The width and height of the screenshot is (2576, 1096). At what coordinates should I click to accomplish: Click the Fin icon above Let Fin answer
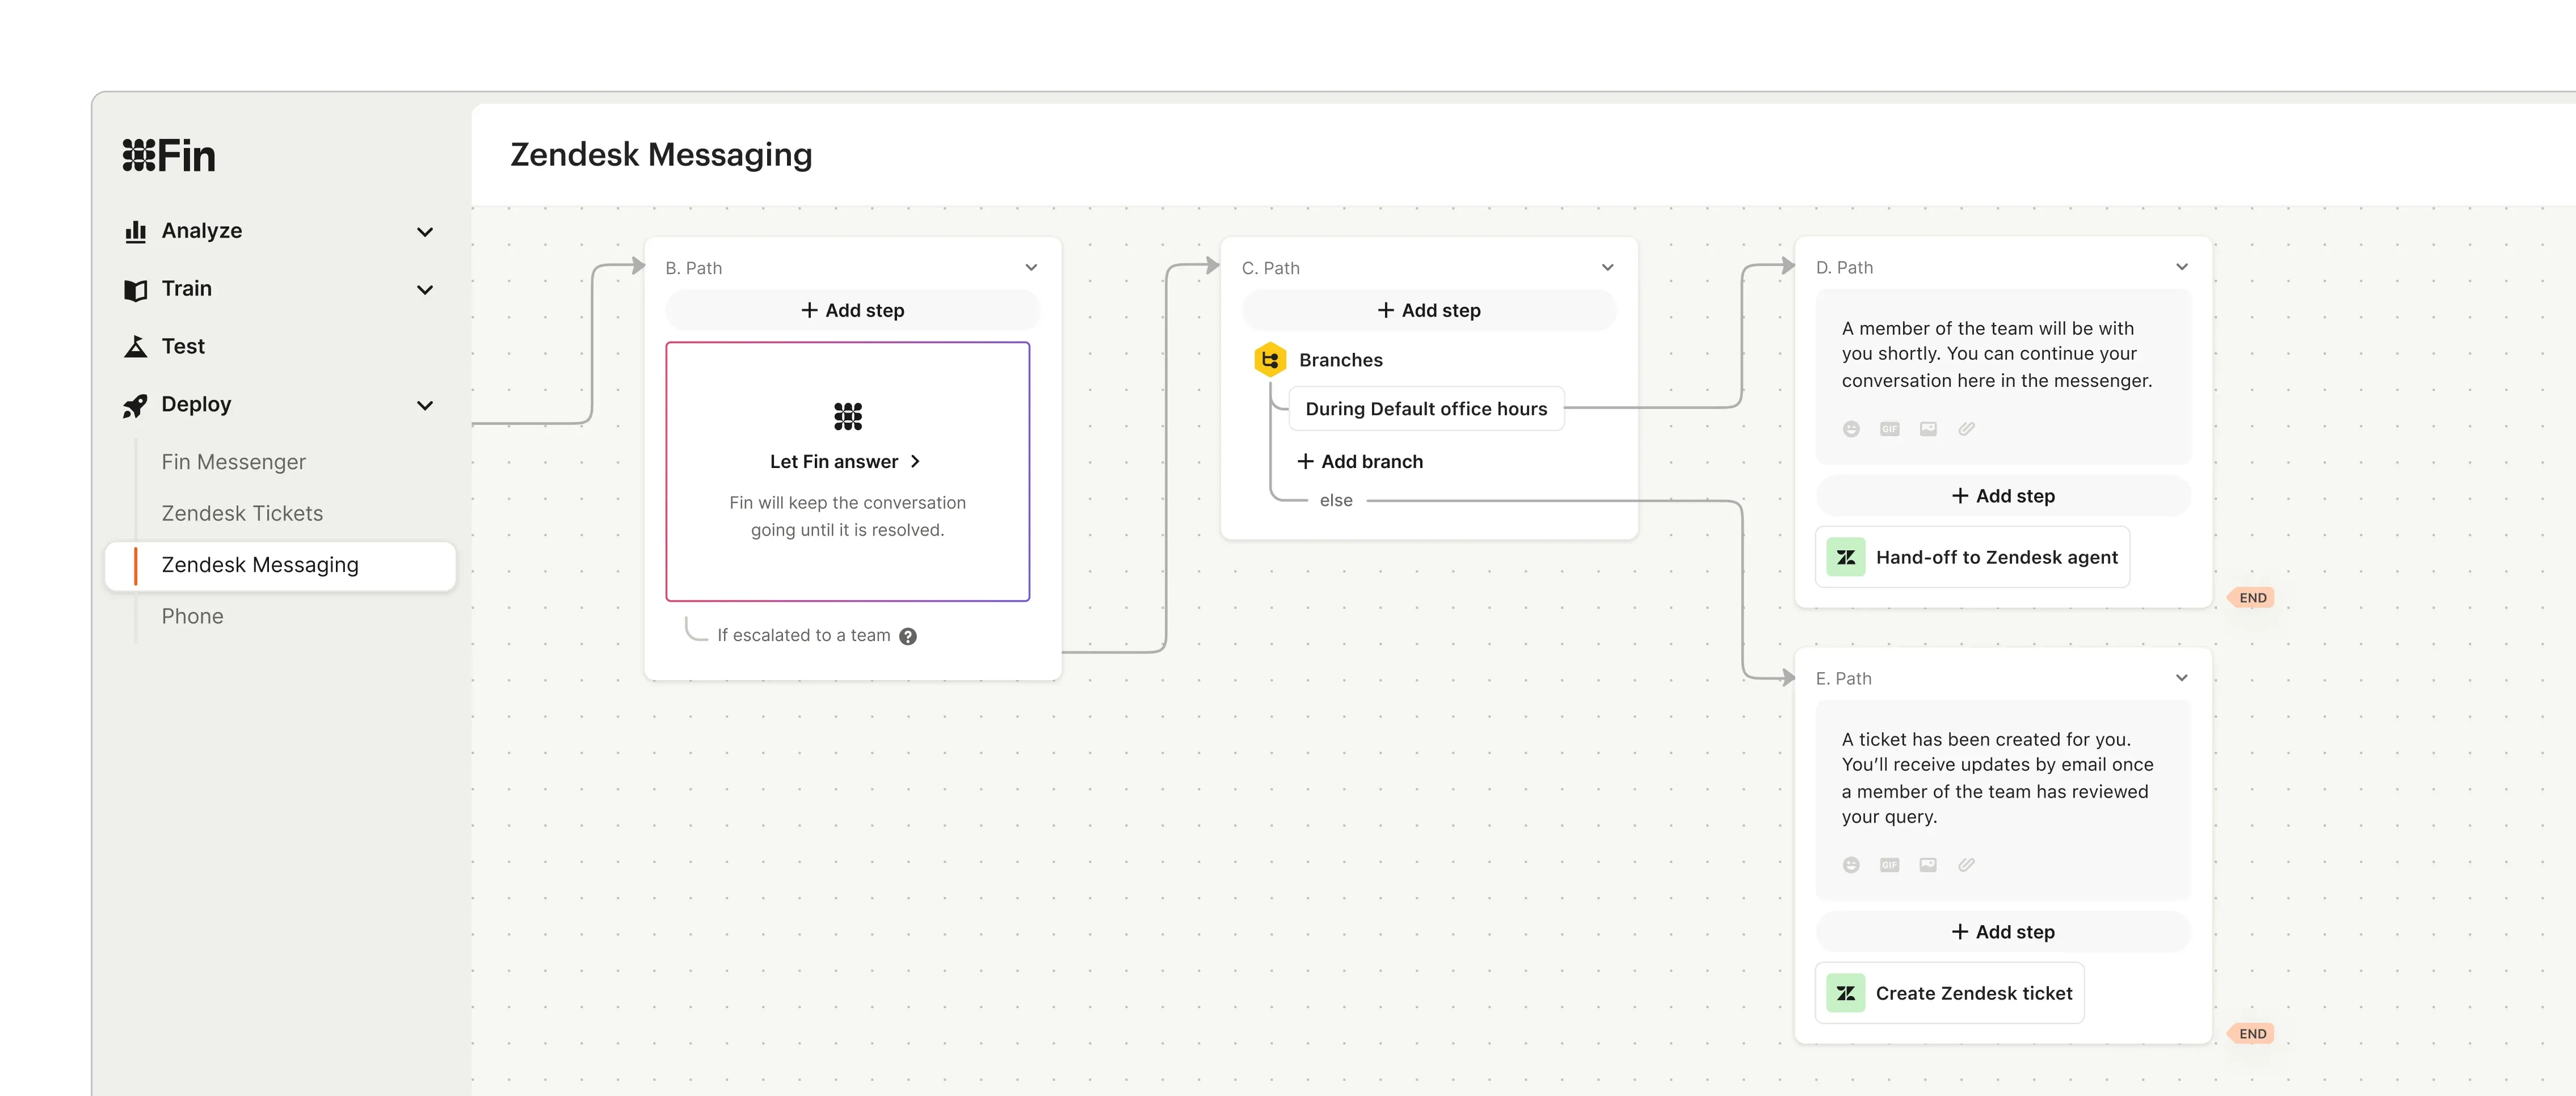(848, 416)
